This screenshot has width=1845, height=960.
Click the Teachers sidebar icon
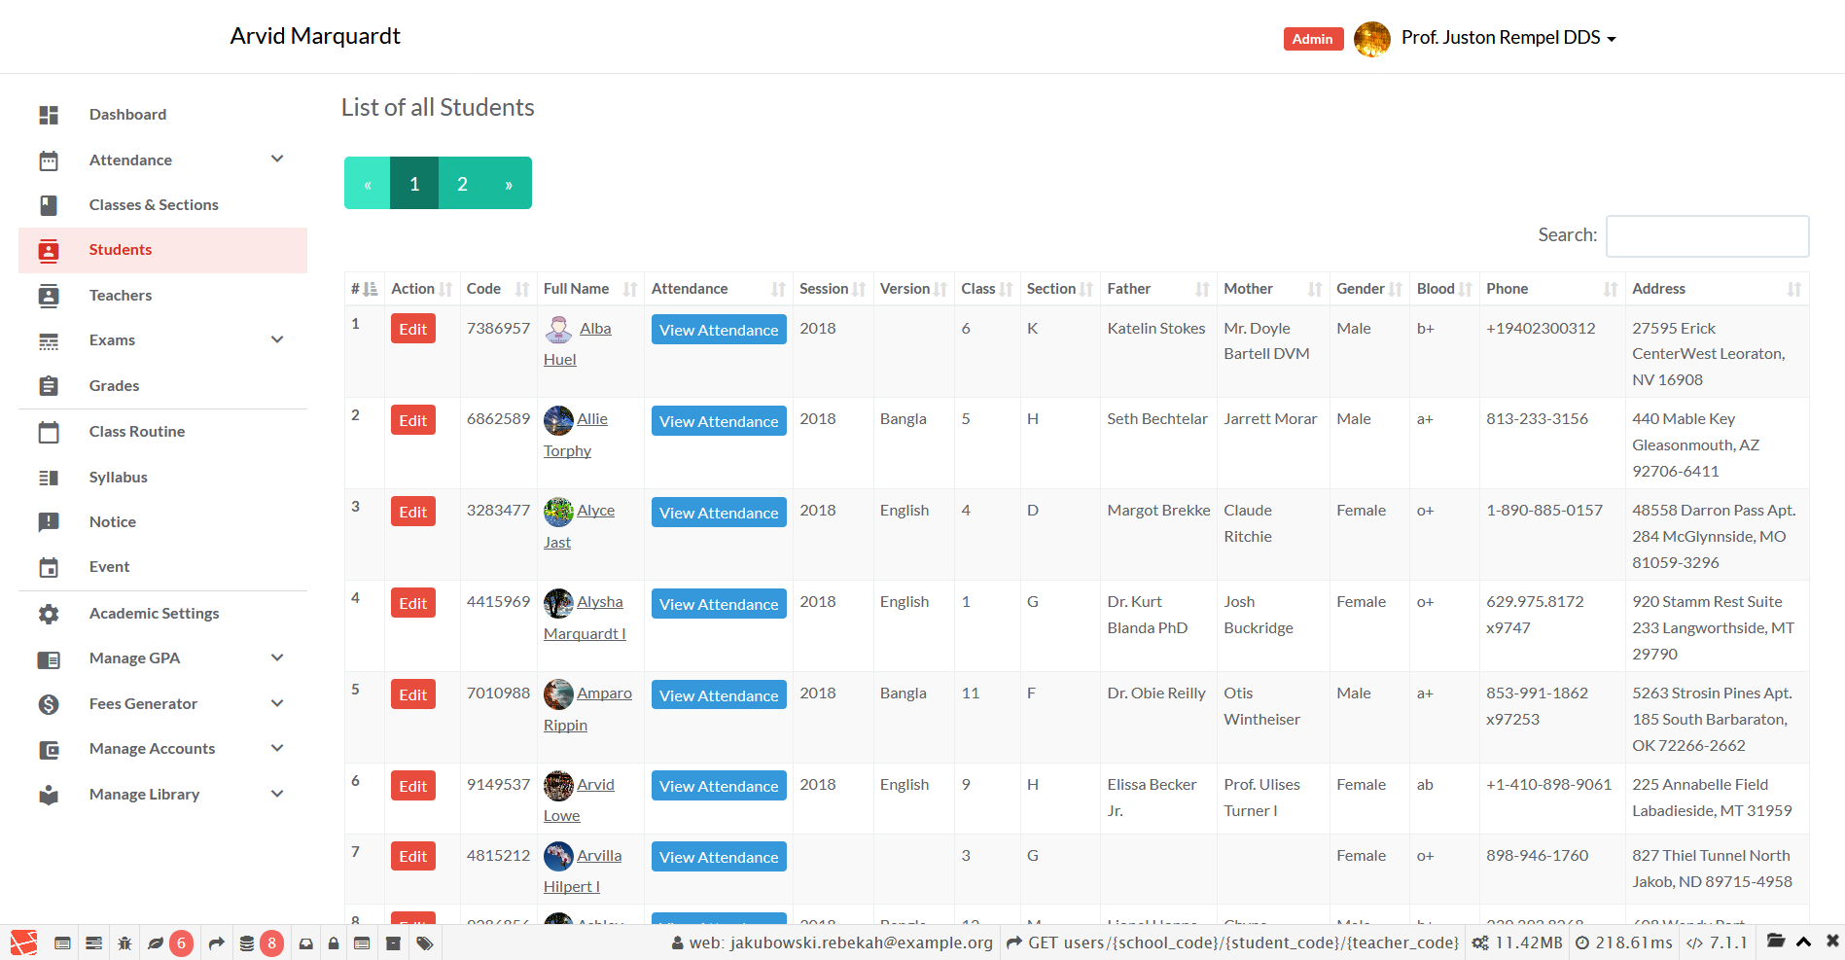[x=49, y=296]
